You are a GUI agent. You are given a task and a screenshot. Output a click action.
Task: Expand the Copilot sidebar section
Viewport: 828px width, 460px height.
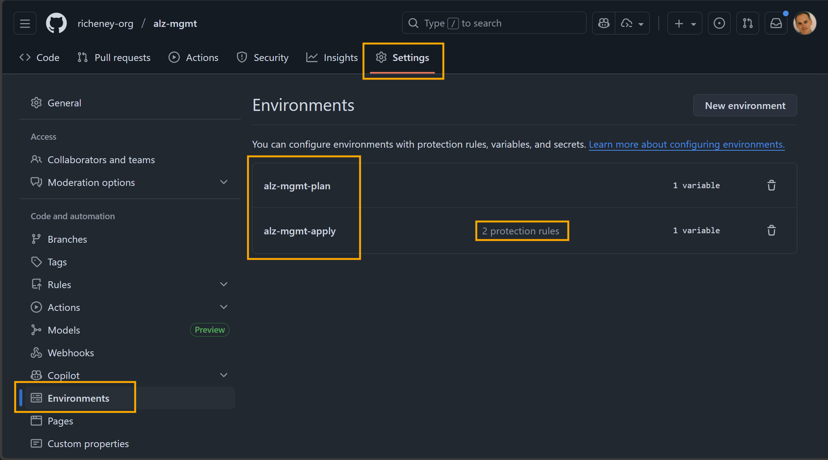click(224, 375)
